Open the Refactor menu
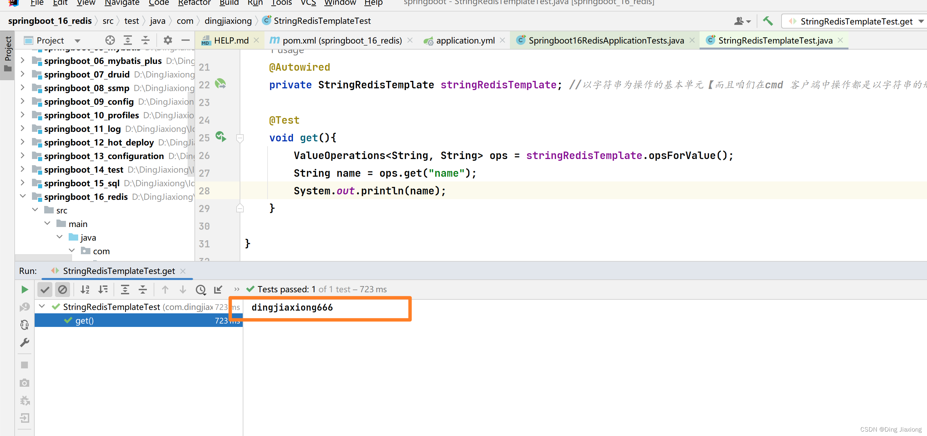Image resolution: width=927 pixels, height=436 pixels. coord(194,3)
